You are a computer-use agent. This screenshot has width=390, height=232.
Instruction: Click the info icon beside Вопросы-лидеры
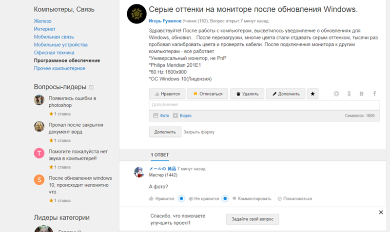91,87
